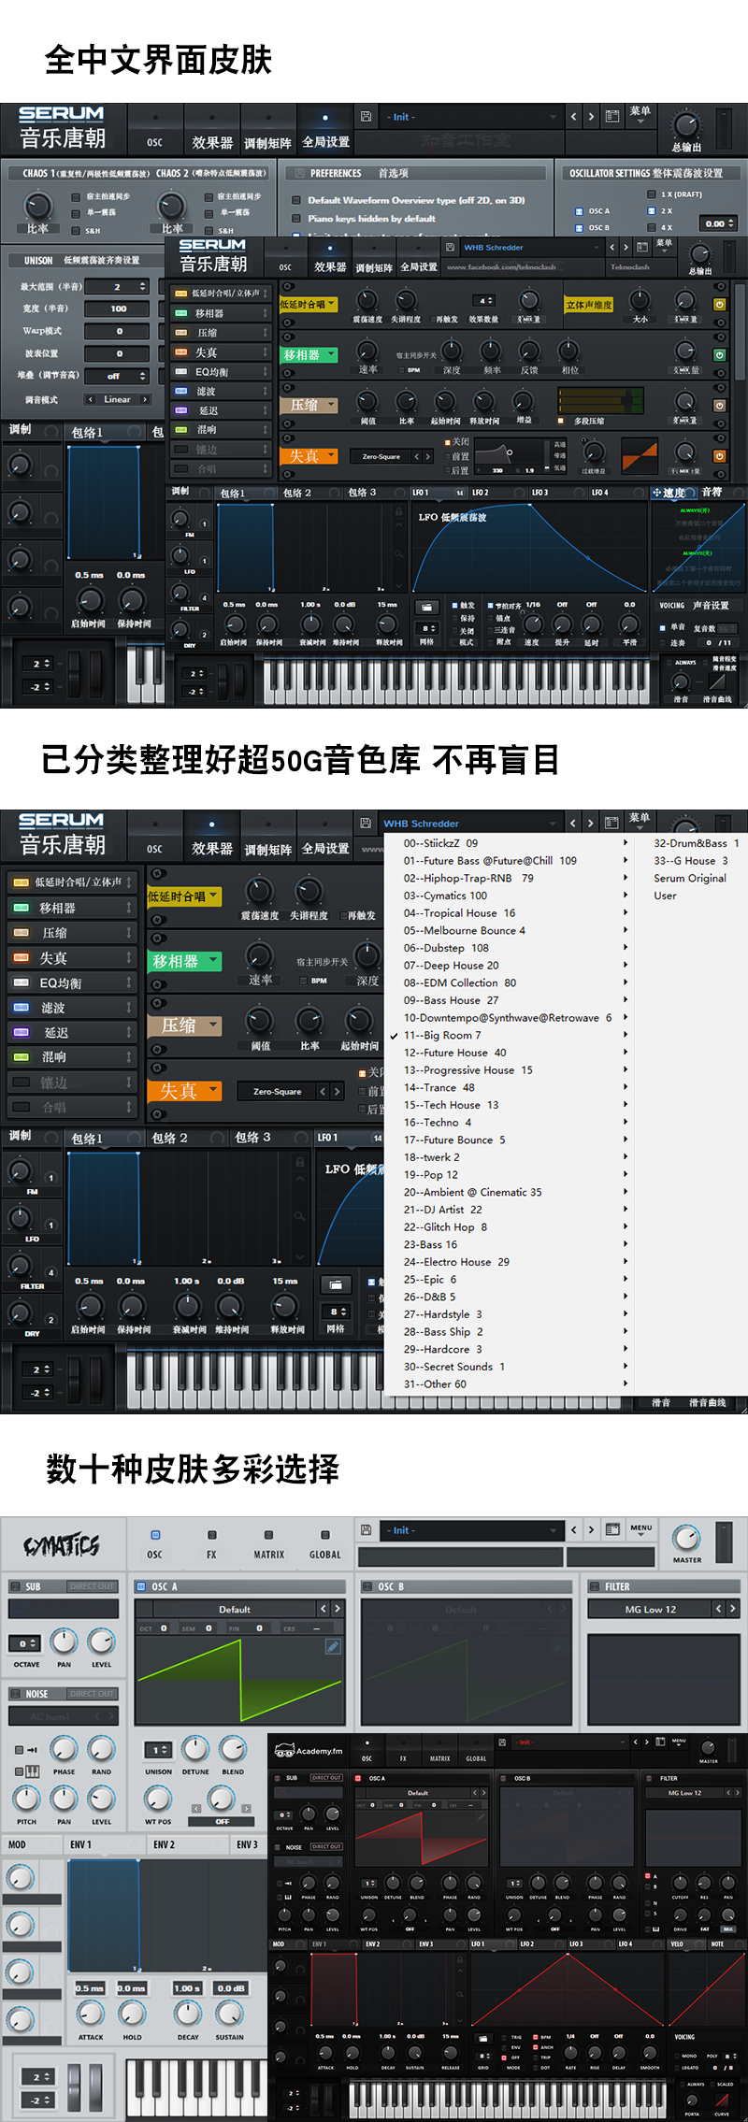Toggle OSC B enable switch in Cymatics skin

pyautogui.click(x=368, y=1586)
